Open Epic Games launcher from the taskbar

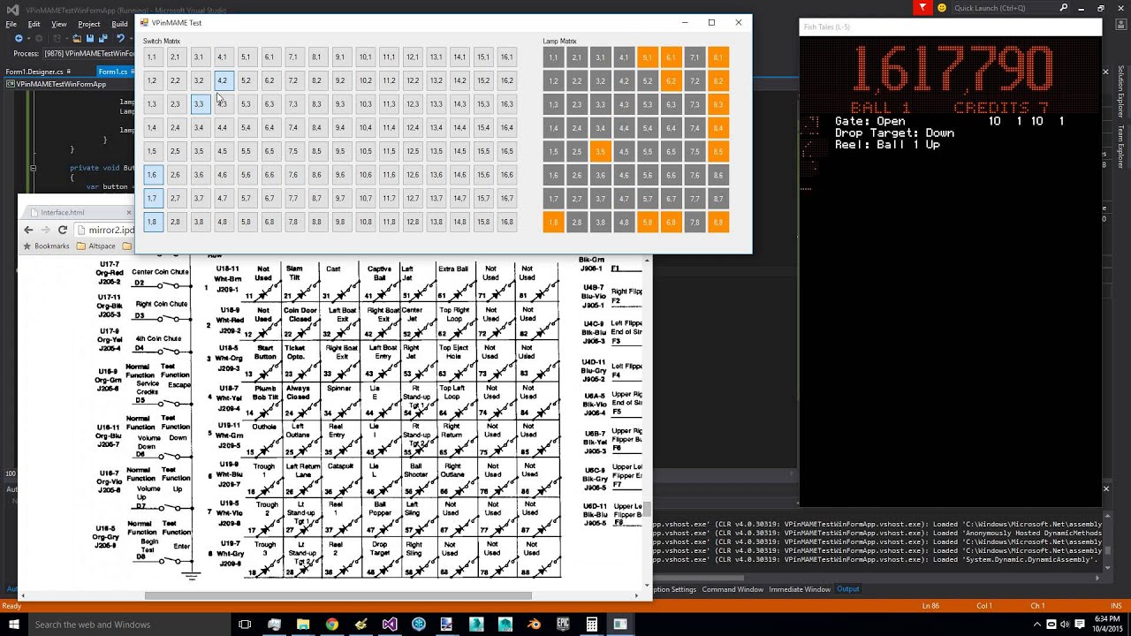coord(563,625)
